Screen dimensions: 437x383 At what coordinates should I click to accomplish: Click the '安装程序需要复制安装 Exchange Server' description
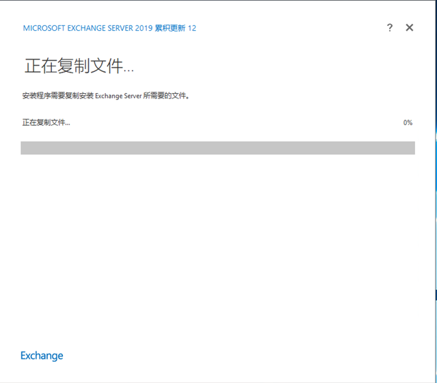point(106,96)
